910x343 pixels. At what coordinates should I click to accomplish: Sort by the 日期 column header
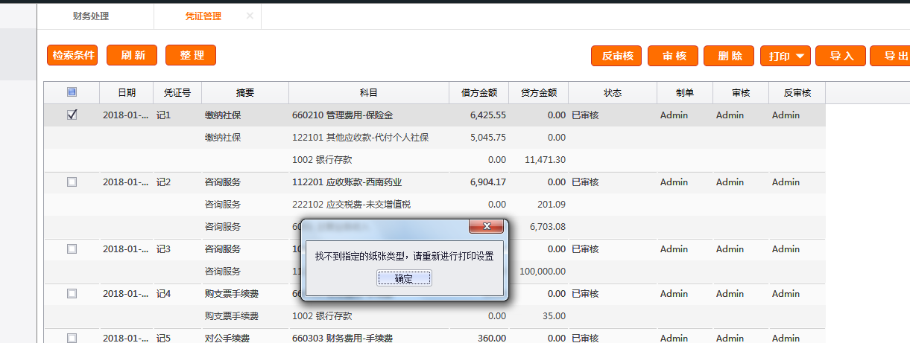tap(127, 93)
